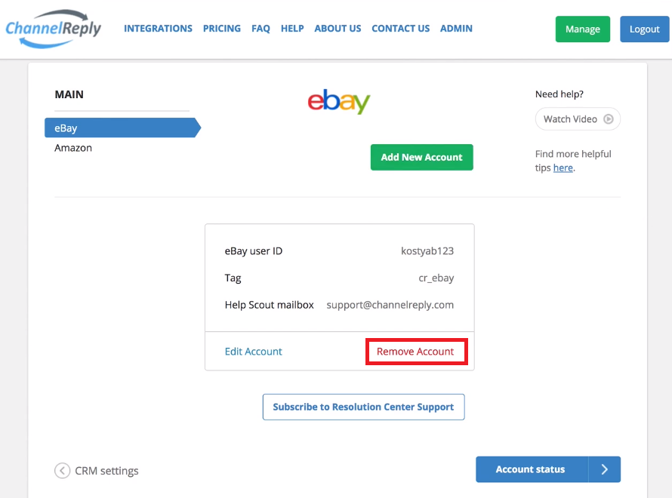This screenshot has width=672, height=498.
Task: Click the play icon in Watch Video
Action: pos(608,119)
